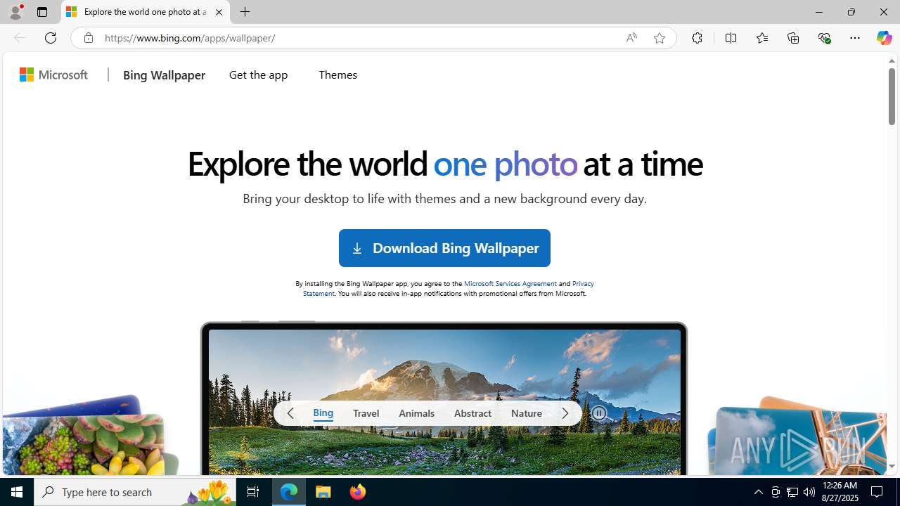The image size is (900, 506).
Task: Open the notification center icon
Action: pyautogui.click(x=877, y=492)
